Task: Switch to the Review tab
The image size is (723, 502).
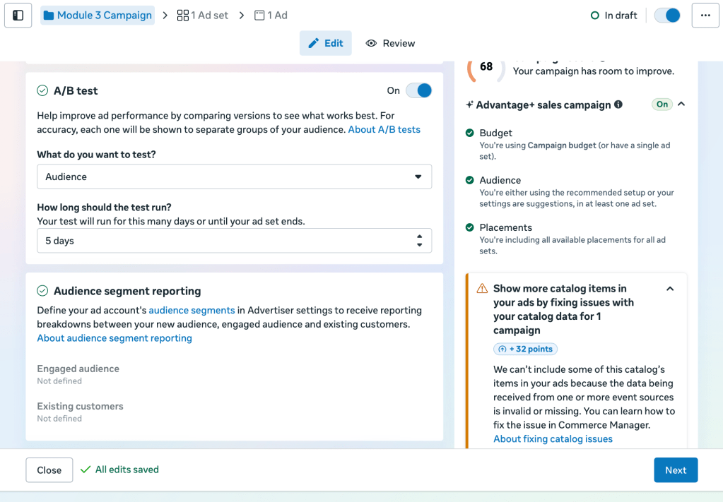Action: [390, 43]
